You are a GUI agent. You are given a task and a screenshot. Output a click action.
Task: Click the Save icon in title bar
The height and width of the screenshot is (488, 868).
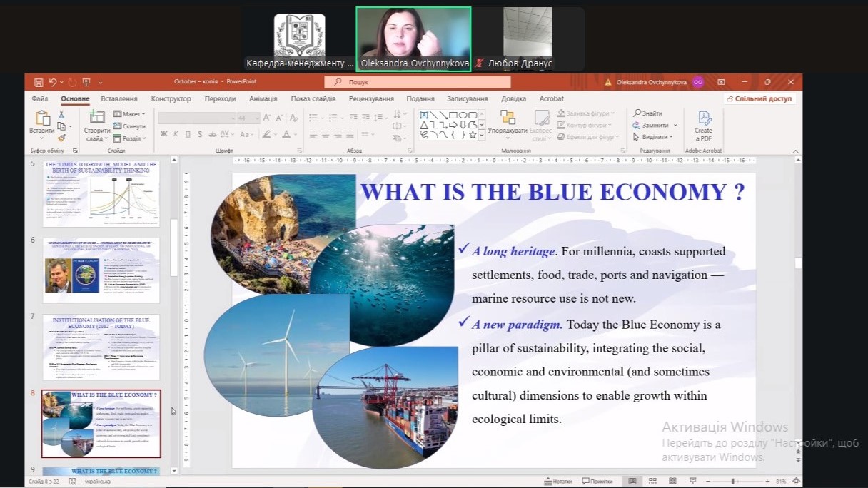[x=39, y=82]
